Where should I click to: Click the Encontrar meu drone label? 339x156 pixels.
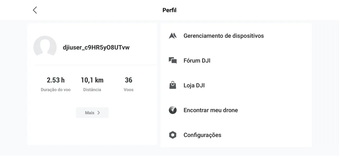(210, 110)
